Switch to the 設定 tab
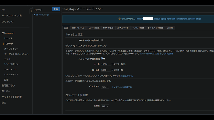 coord(66,28)
